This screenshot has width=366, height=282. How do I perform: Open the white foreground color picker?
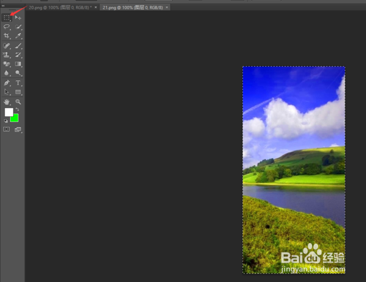click(8, 112)
